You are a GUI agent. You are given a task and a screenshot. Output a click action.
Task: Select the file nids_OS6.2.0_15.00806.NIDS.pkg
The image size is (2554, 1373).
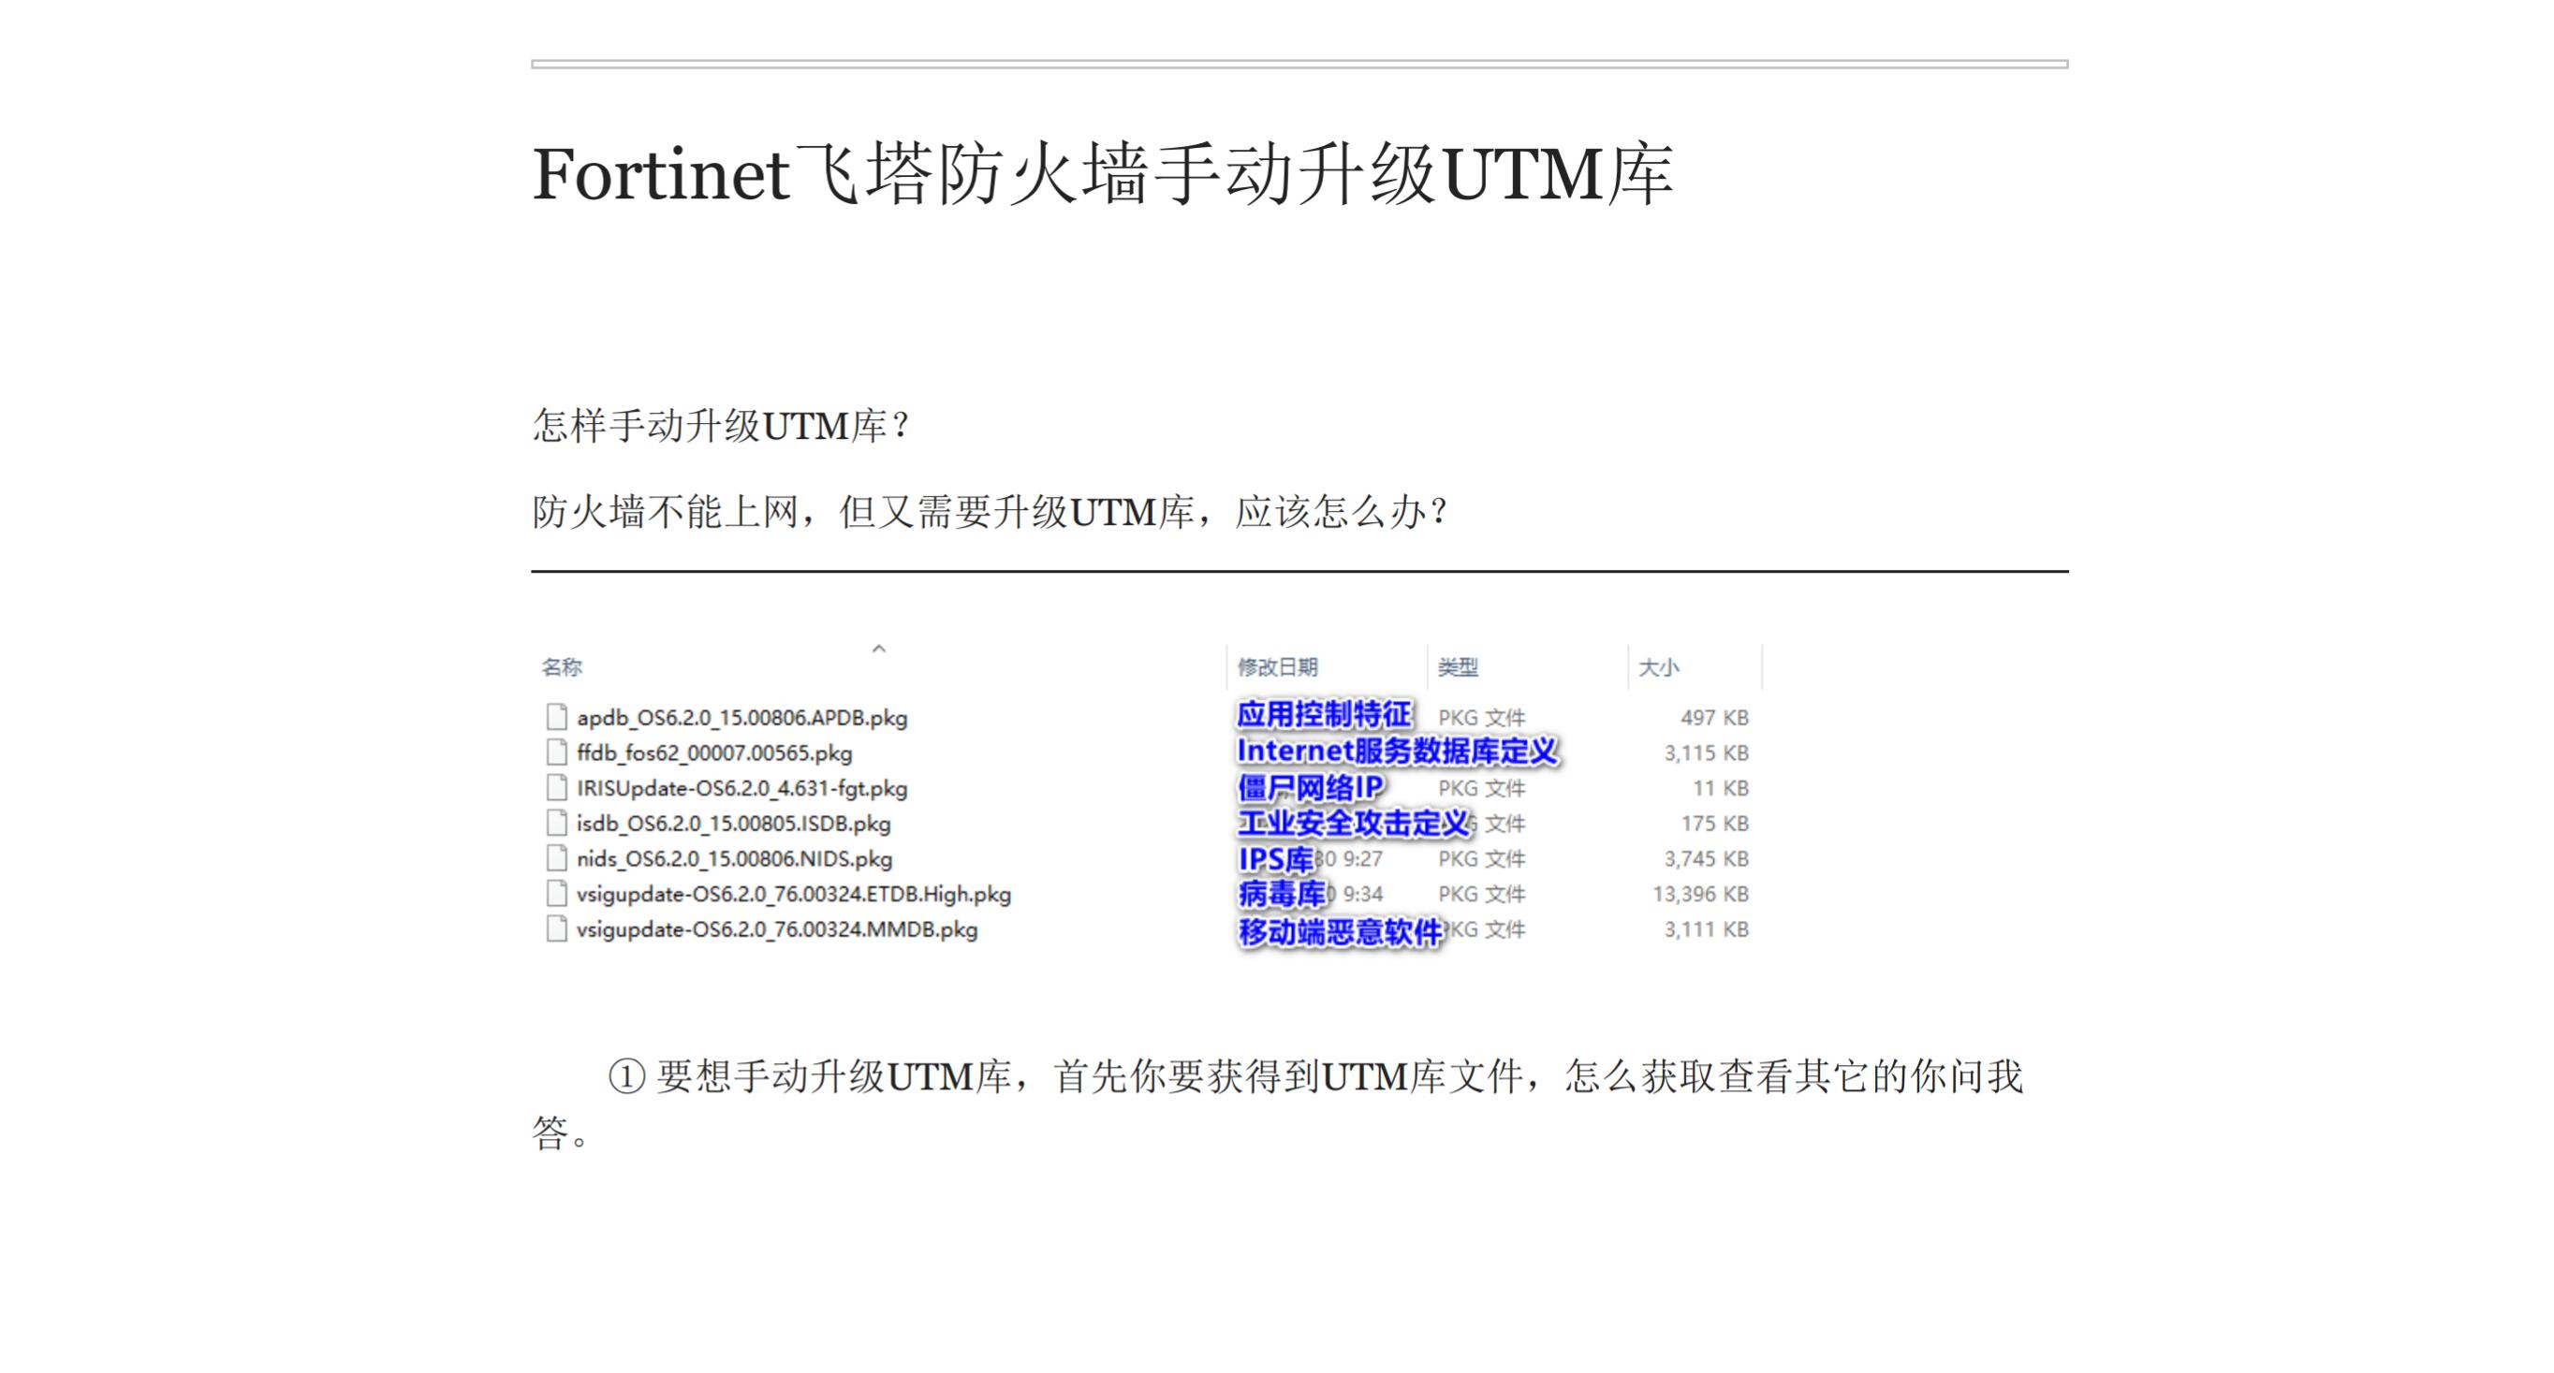point(735,859)
